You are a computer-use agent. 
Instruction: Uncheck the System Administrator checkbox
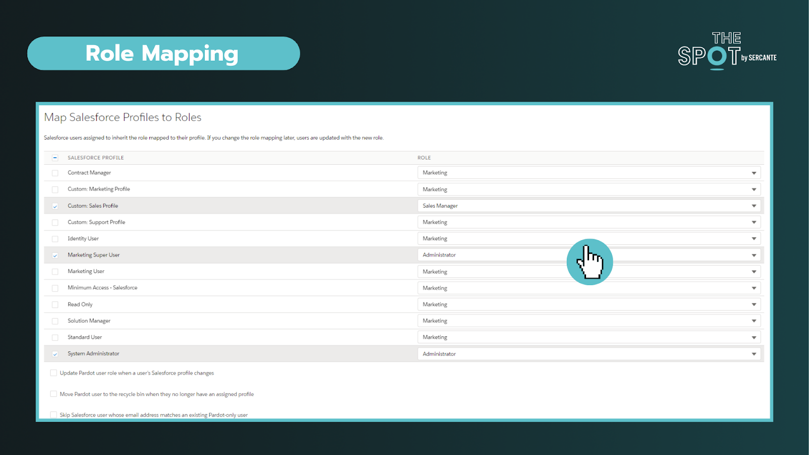pyautogui.click(x=55, y=354)
